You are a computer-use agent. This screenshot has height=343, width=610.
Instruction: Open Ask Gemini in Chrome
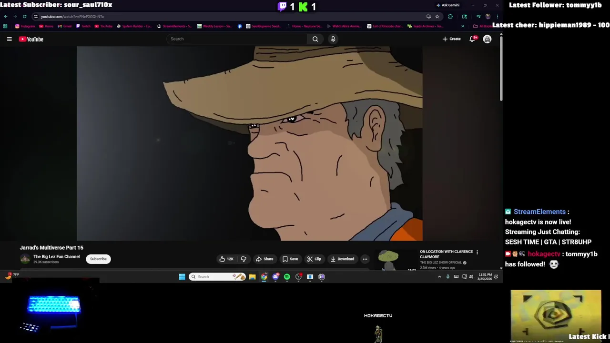(x=447, y=5)
